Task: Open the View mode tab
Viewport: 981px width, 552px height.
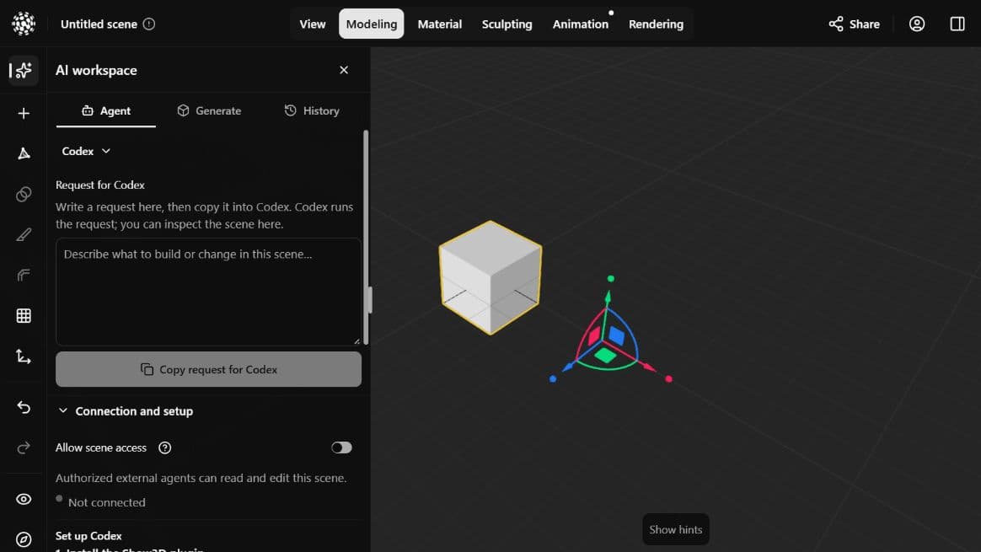Action: 312,24
